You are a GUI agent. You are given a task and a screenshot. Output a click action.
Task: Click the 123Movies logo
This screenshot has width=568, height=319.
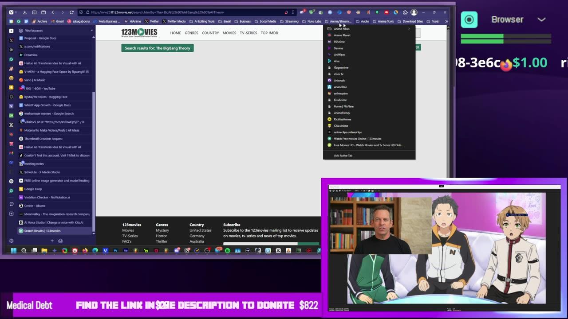[139, 32]
